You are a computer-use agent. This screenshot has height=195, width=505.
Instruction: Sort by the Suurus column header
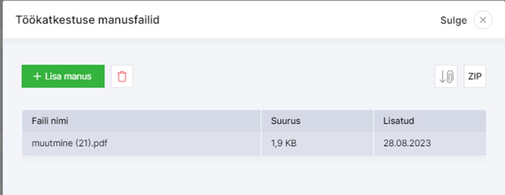click(286, 121)
